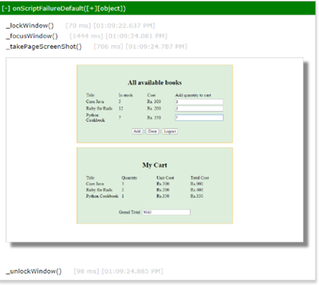Image resolution: width=319 pixels, height=285 pixels.
Task: Click in-stock value '12' for Ruby for Rails
Action: (121, 108)
